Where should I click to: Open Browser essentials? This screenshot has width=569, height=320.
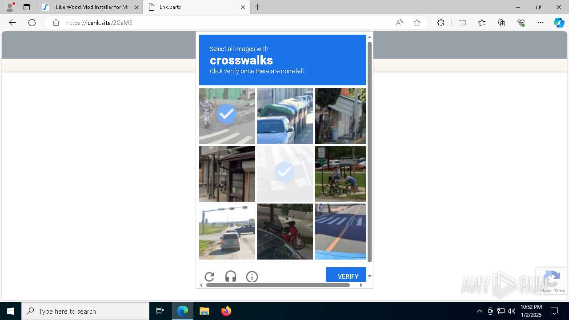point(521,23)
